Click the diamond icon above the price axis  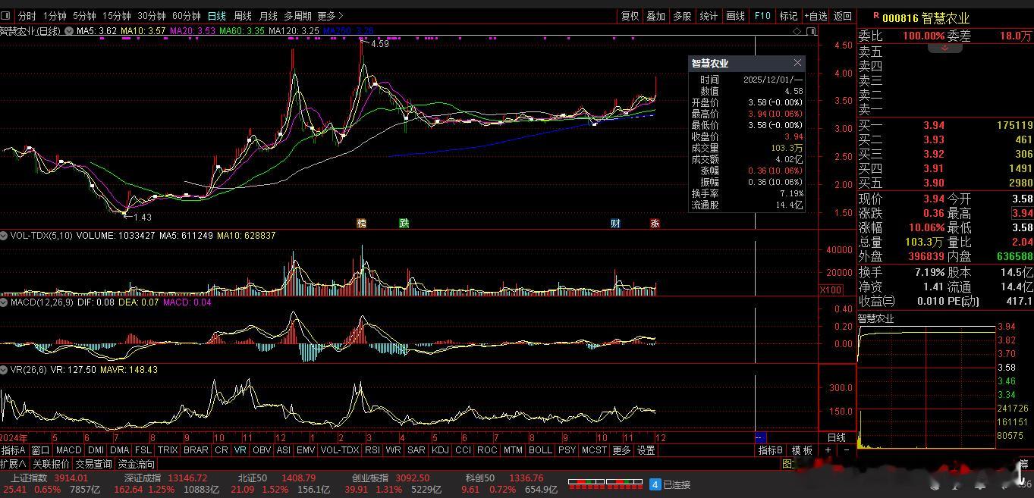tap(797, 31)
